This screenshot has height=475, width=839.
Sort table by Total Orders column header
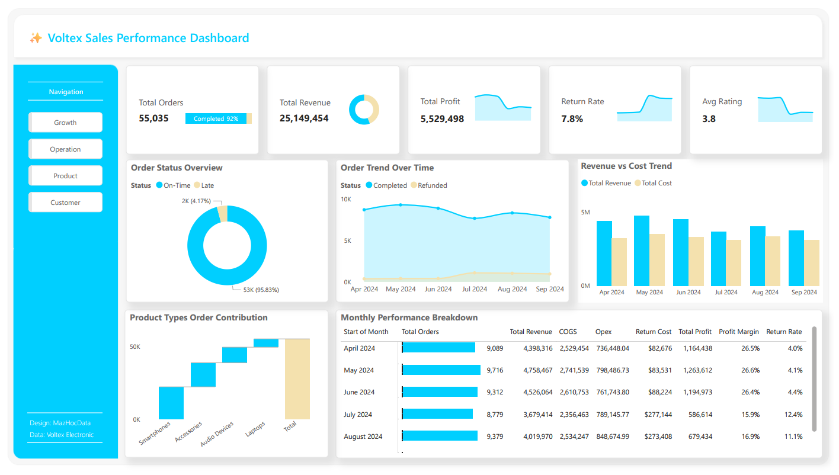pyautogui.click(x=420, y=332)
